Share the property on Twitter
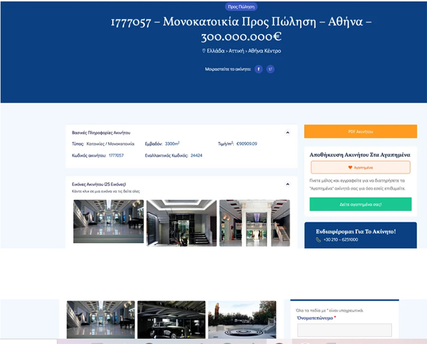427x344 pixels. 270,69
